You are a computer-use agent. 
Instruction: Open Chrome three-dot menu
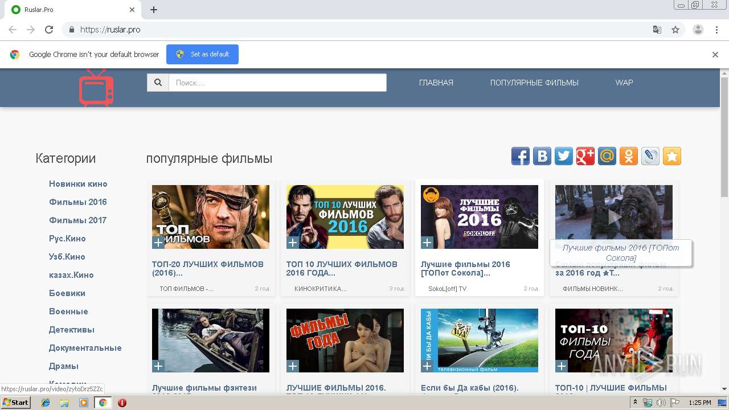pos(716,30)
